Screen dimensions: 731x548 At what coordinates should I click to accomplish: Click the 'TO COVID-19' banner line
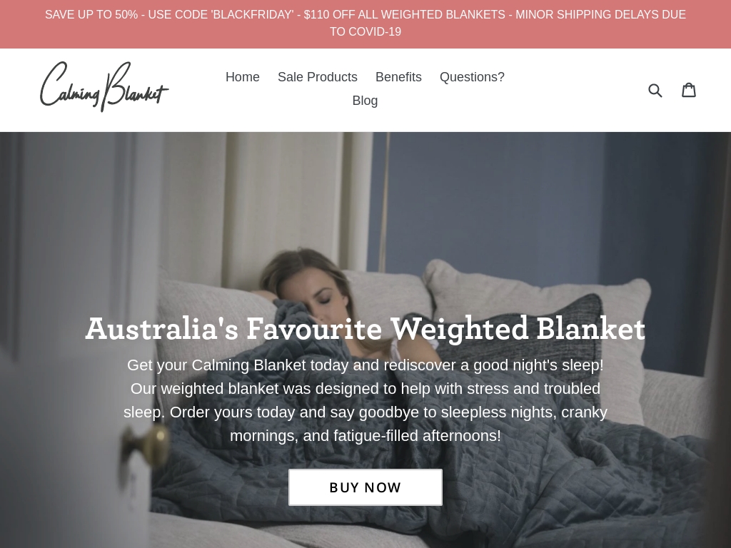tap(365, 31)
